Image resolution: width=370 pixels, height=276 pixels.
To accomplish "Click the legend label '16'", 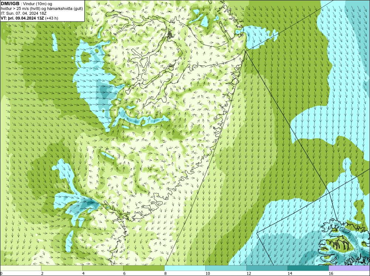I will (x=330, y=273).
